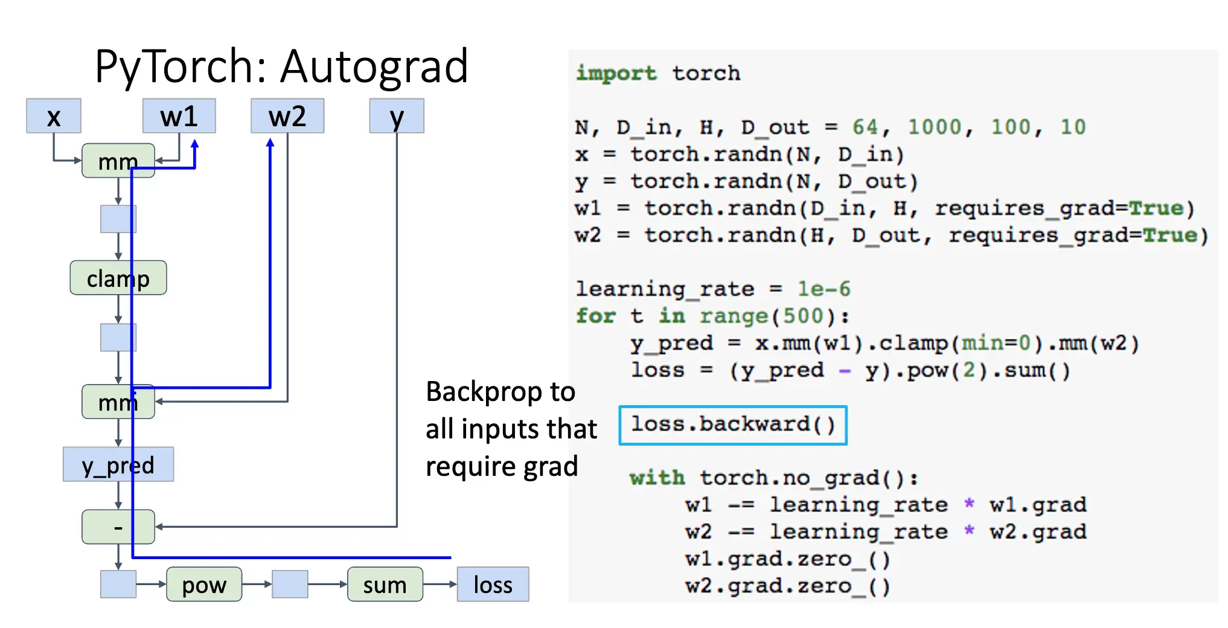This screenshot has height=628, width=1228.
Task: Click the 'with torch.no_grad():' code line
Action: (x=773, y=478)
